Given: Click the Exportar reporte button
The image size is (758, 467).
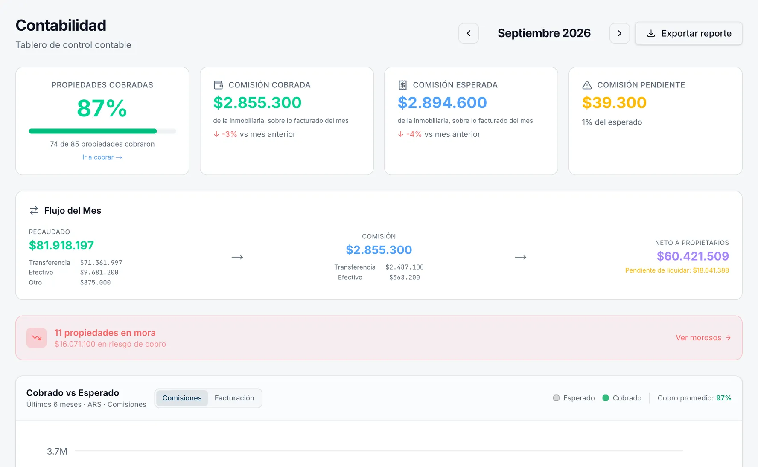Looking at the screenshot, I should (689, 33).
